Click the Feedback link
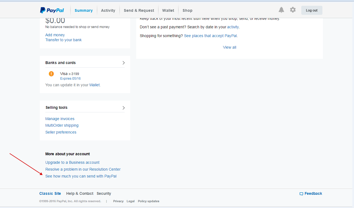Screen dimensions: 354x208 coord(313,193)
